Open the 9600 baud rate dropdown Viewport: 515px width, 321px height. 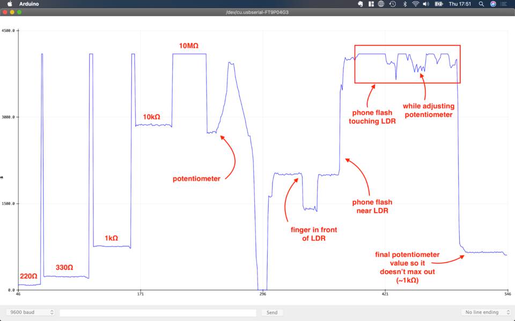pos(31,312)
